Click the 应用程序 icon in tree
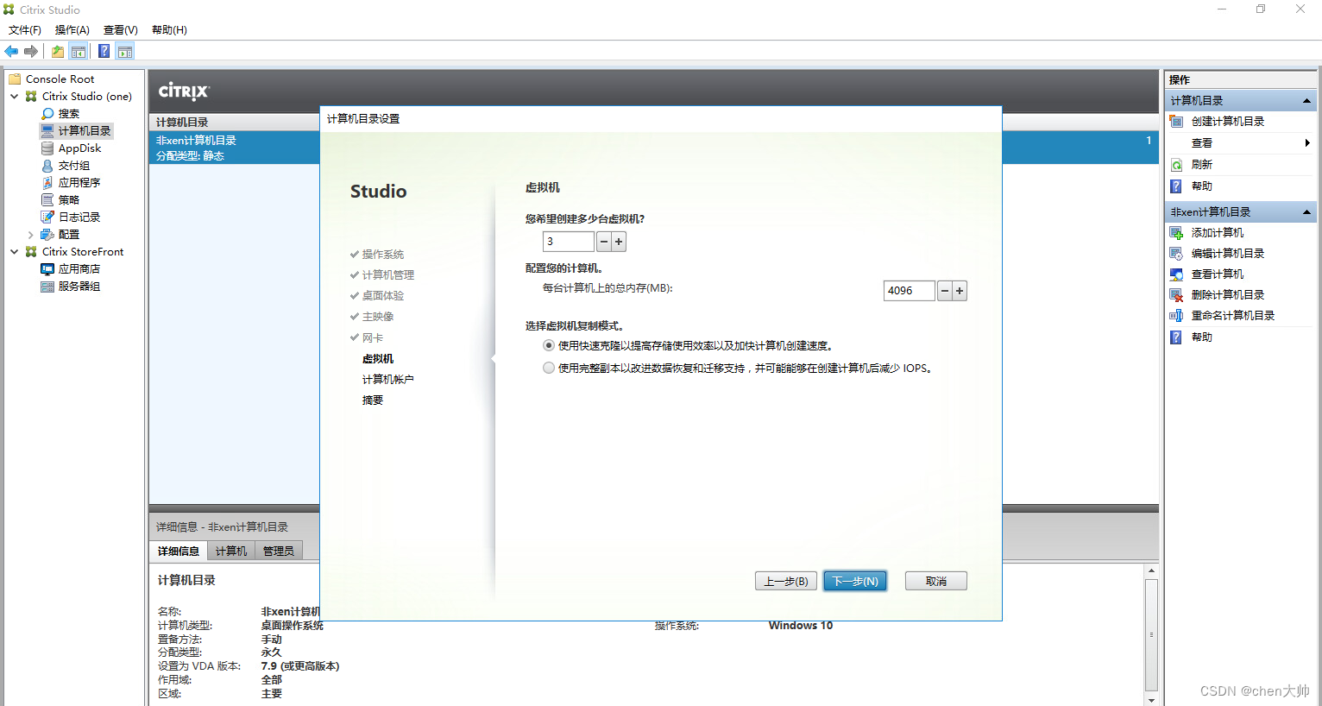Image resolution: width=1322 pixels, height=706 pixels. coord(47,183)
